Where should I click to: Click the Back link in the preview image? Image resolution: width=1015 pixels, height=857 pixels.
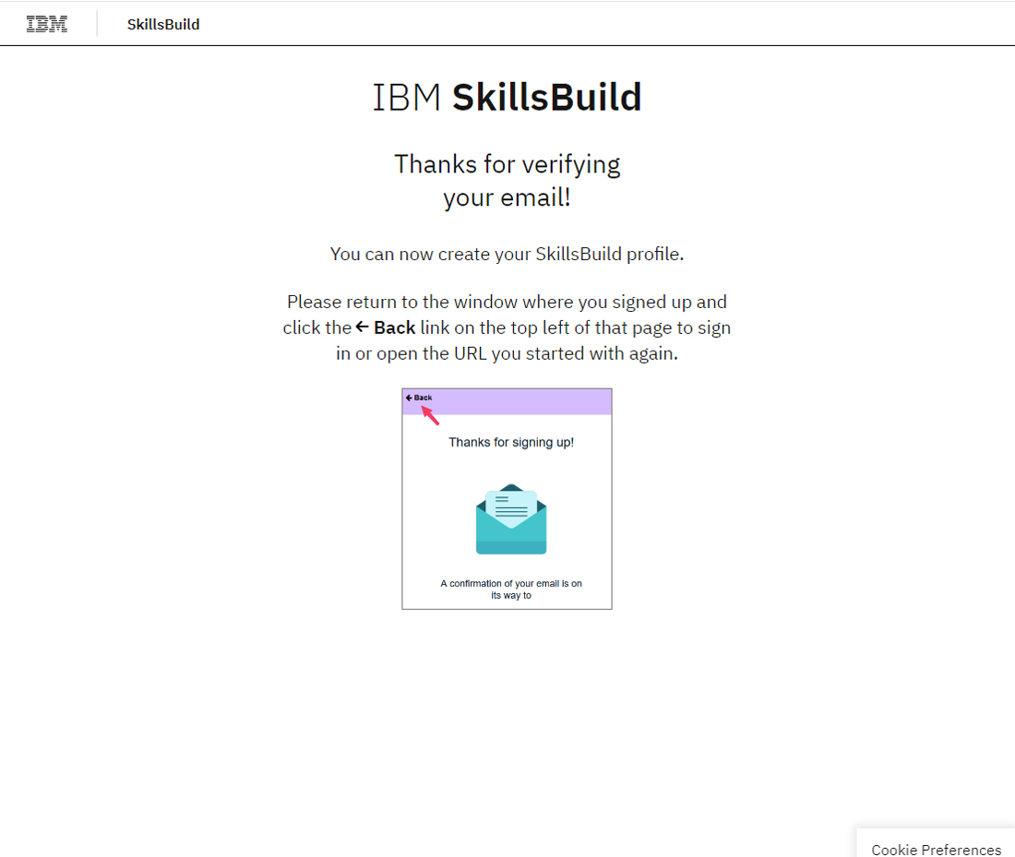point(418,397)
